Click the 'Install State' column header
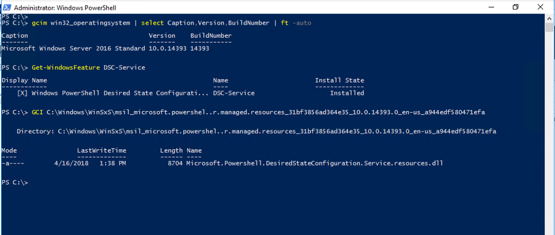This screenshot has height=235, width=555. pyautogui.click(x=339, y=81)
